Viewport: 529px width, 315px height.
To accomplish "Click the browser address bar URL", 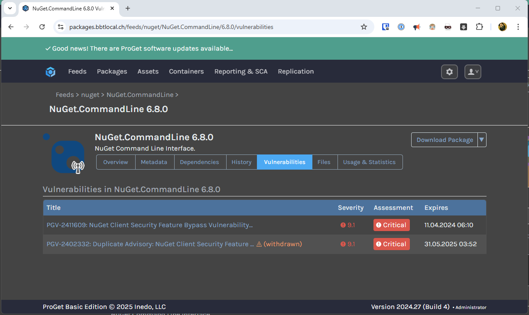I will point(171,27).
